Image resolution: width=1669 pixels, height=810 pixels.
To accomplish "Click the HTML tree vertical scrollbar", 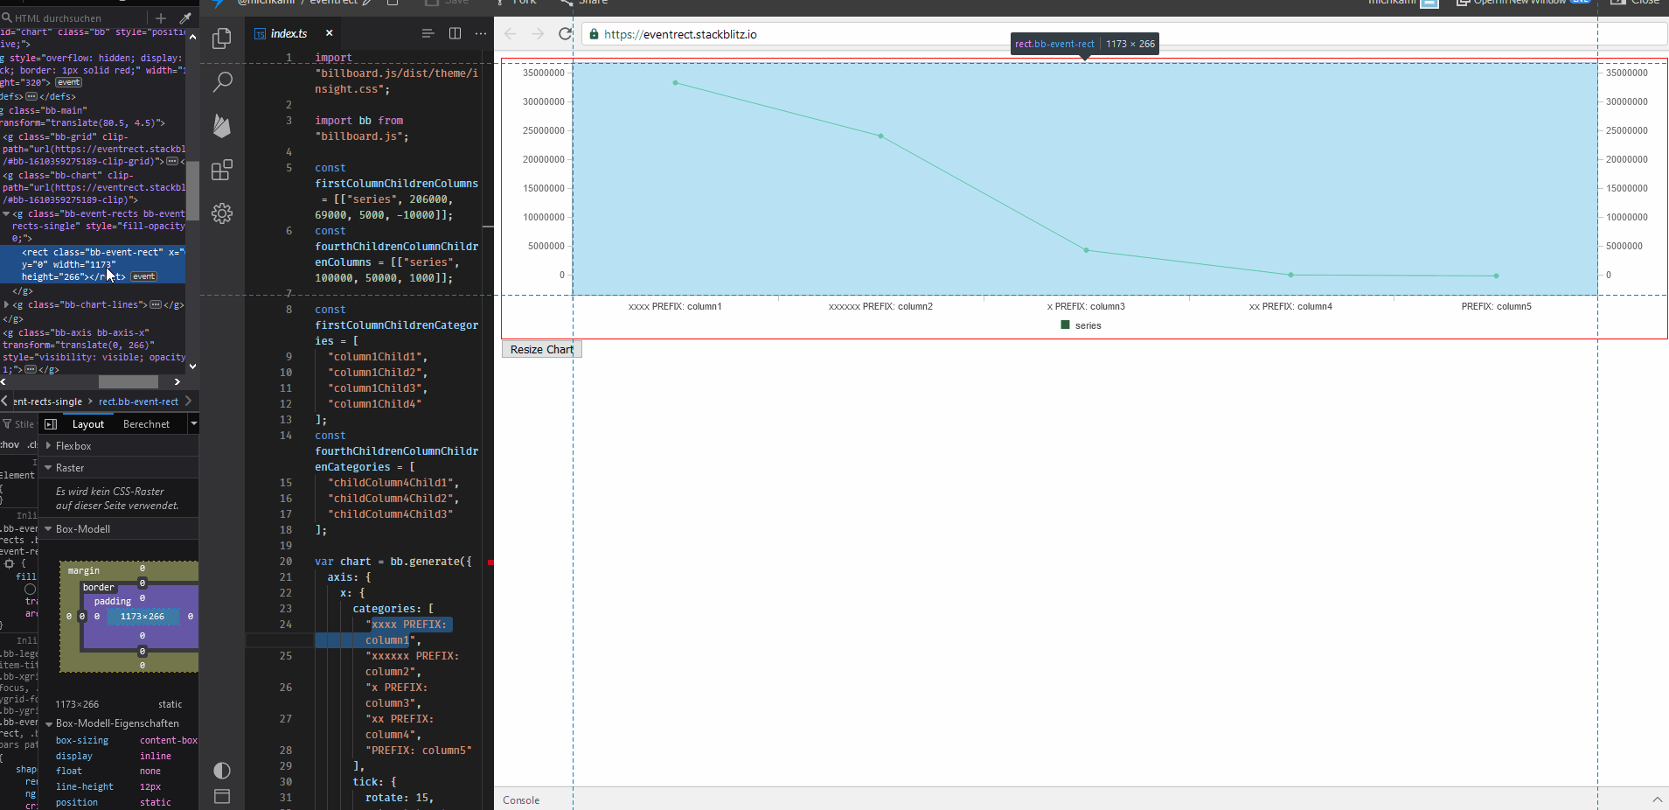I will pos(192,189).
